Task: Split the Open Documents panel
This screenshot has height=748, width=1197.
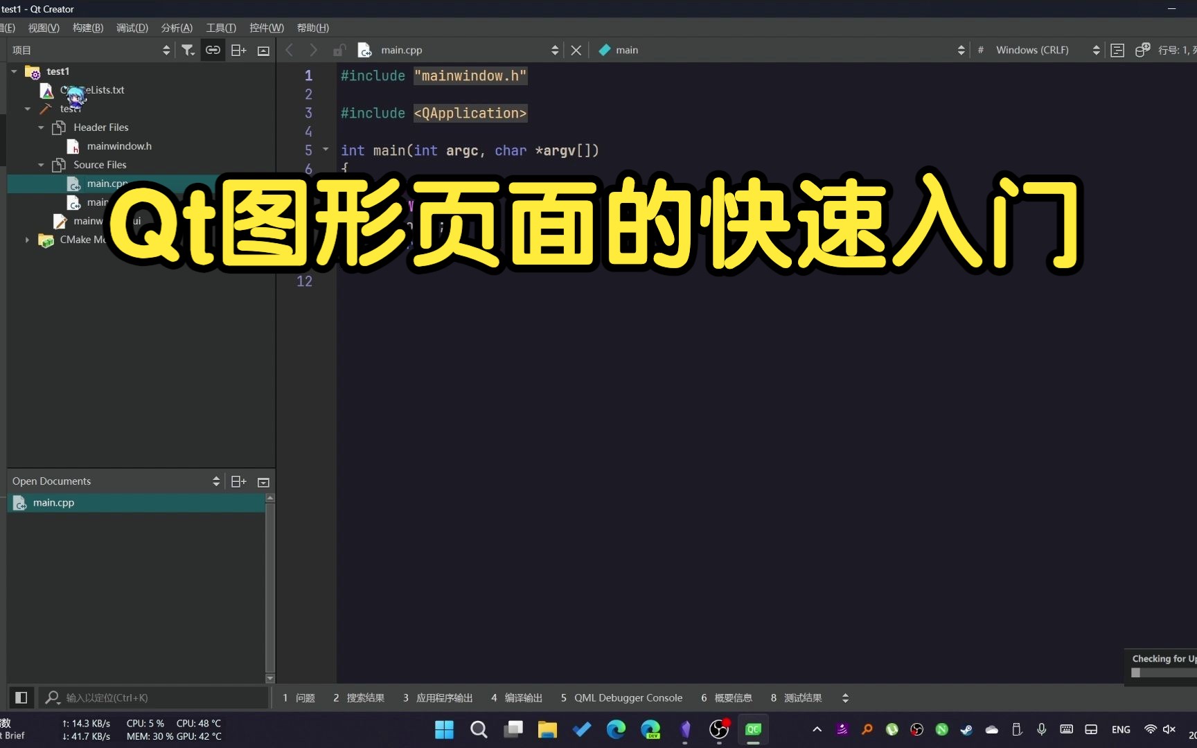Action: coord(238,481)
